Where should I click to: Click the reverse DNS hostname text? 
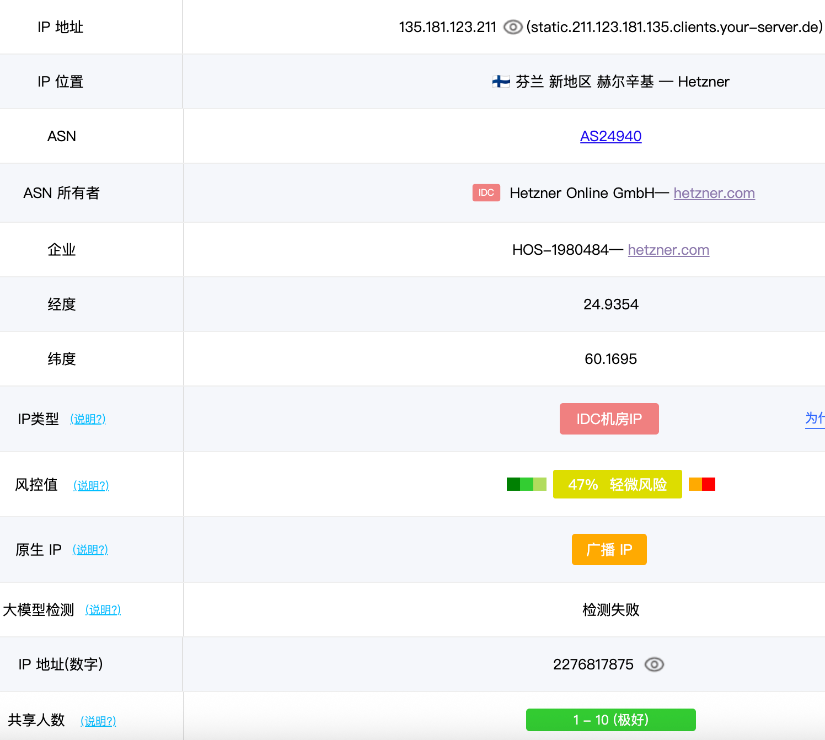click(674, 27)
